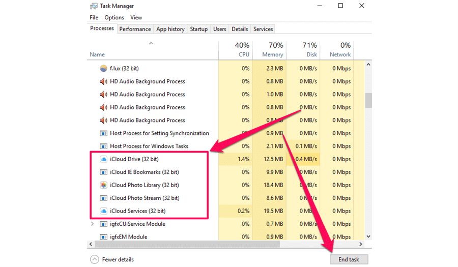Click the Host Process for Windows Tasks icon
This screenshot has height=267, width=458.
(104, 146)
